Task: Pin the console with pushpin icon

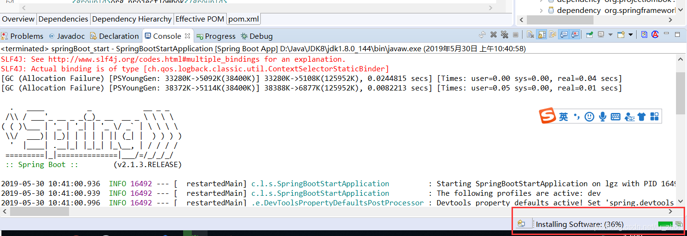Action: pyautogui.click(x=590, y=34)
